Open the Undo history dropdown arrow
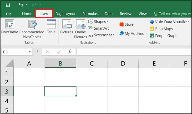This screenshot has width=192, height=114. pyautogui.click(x=27, y=5)
